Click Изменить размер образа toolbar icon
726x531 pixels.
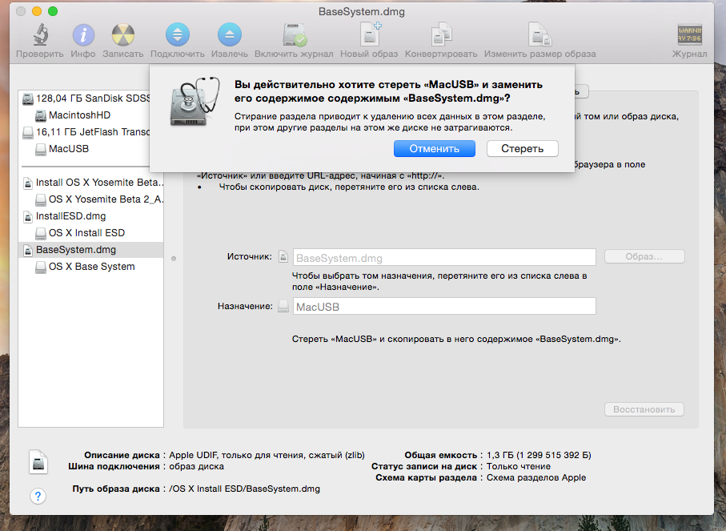pyautogui.click(x=539, y=36)
